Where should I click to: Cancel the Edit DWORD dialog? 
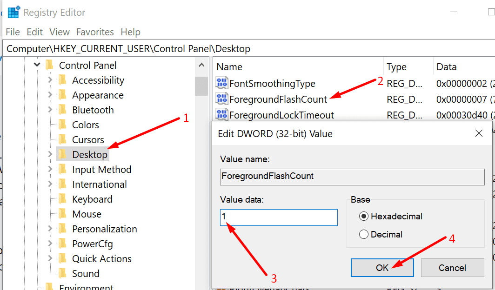click(452, 268)
